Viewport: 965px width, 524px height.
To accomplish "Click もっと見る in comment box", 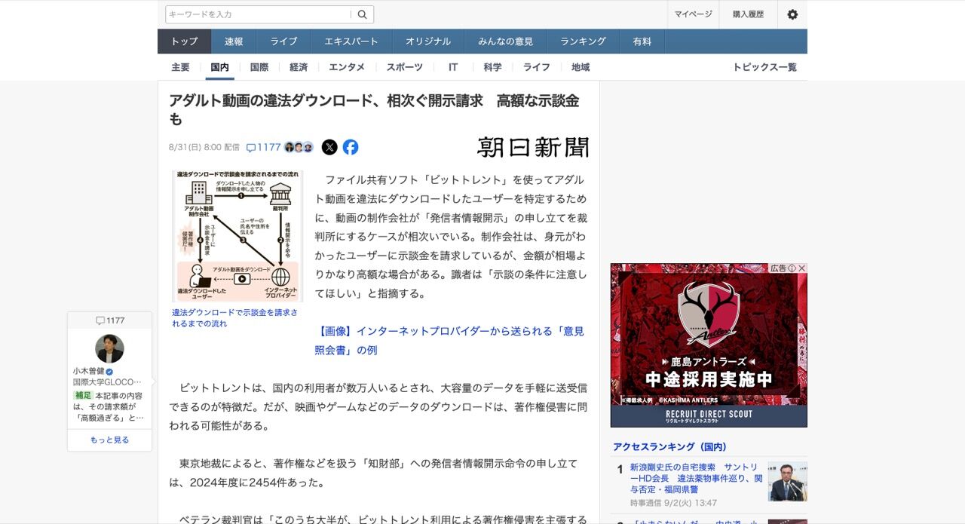I will point(109,440).
